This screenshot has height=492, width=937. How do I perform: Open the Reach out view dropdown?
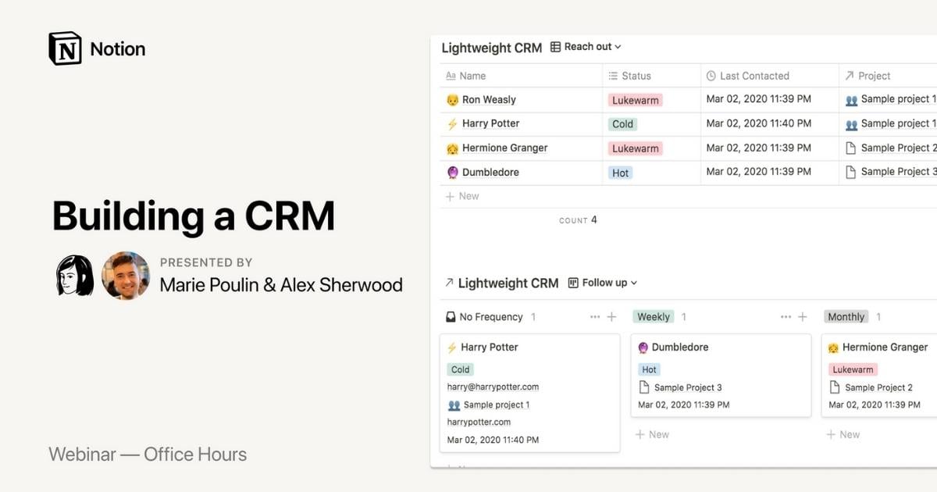[x=586, y=47]
